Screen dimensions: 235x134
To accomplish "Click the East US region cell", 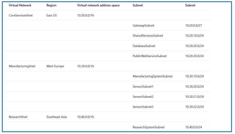I will point(52,16).
